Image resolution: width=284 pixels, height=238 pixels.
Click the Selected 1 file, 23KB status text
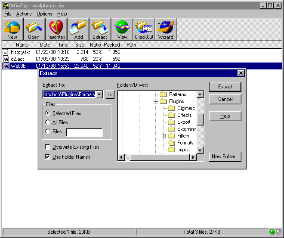click(x=69, y=232)
